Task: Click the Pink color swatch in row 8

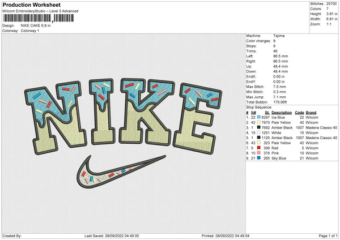Action: point(259,153)
